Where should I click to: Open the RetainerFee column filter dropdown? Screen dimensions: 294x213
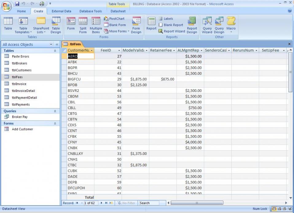[x=174, y=50]
